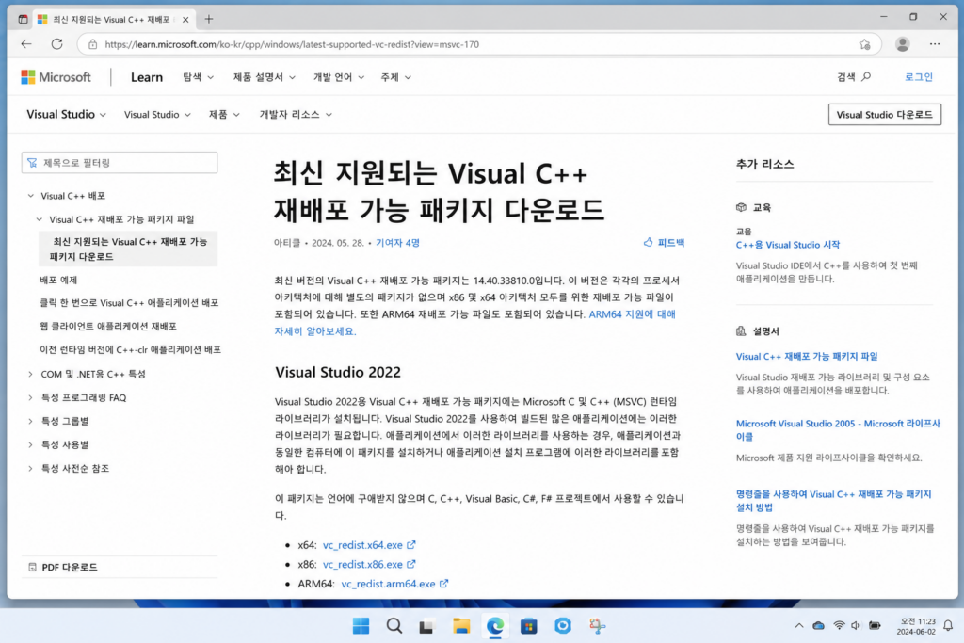
Task: Click OneDrive cloud tray icon
Action: click(818, 626)
